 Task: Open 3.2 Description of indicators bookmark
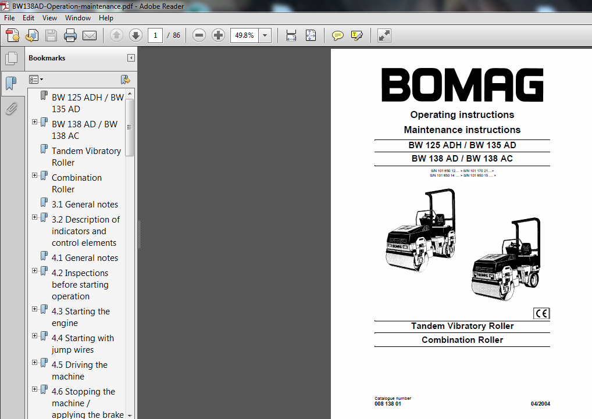point(85,231)
